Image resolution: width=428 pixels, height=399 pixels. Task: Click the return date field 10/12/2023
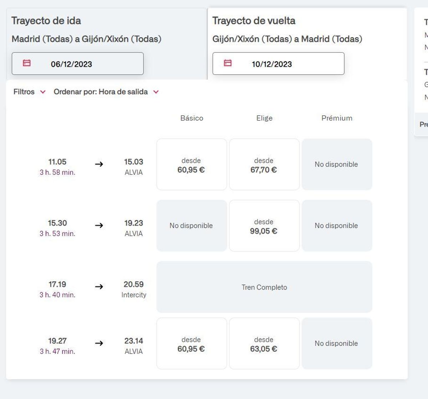(x=278, y=64)
